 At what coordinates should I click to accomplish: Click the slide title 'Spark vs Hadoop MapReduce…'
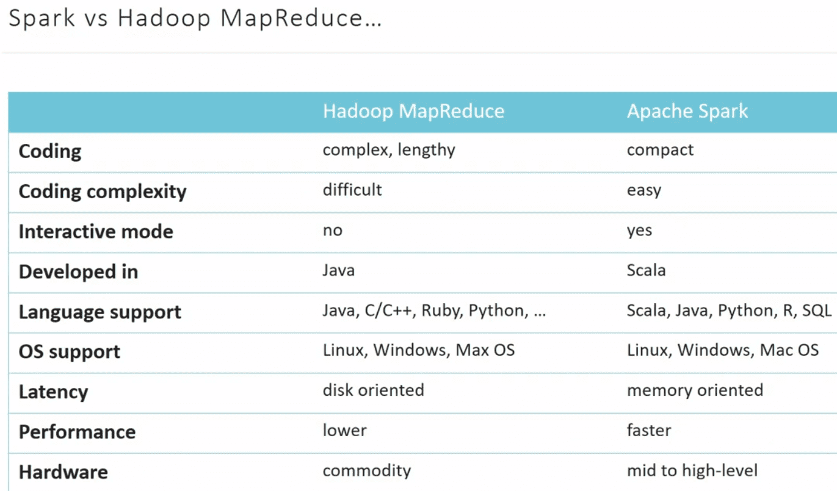click(x=195, y=19)
